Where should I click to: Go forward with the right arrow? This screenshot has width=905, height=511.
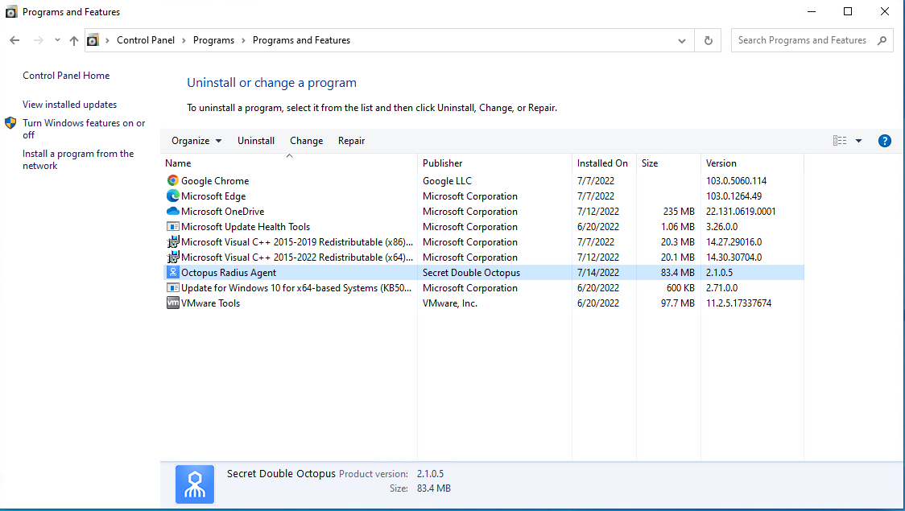pyautogui.click(x=38, y=40)
